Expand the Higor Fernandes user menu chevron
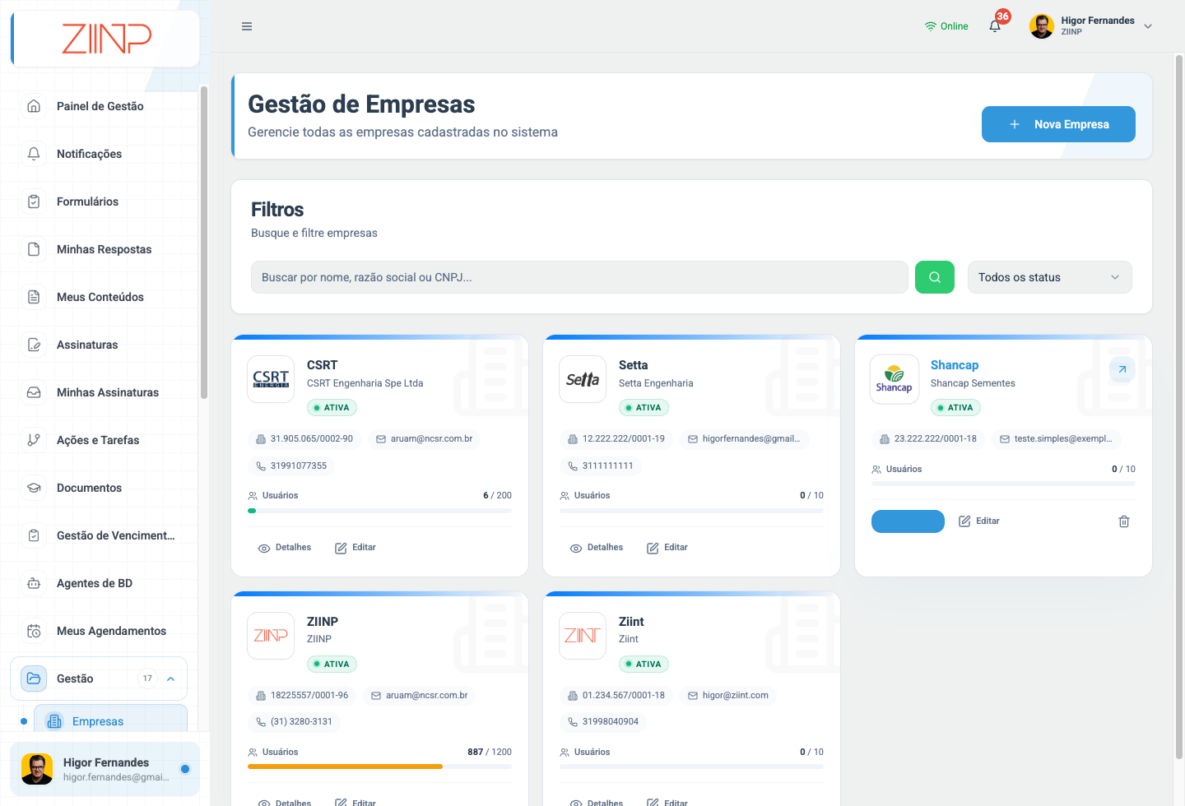Image resolution: width=1185 pixels, height=806 pixels. pyautogui.click(x=1148, y=26)
